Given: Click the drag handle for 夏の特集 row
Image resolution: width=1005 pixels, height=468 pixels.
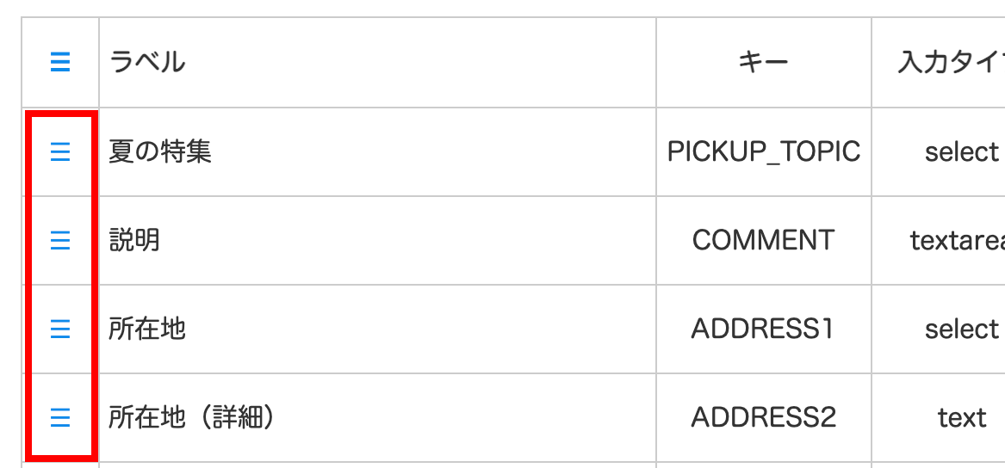Looking at the screenshot, I should click(60, 152).
